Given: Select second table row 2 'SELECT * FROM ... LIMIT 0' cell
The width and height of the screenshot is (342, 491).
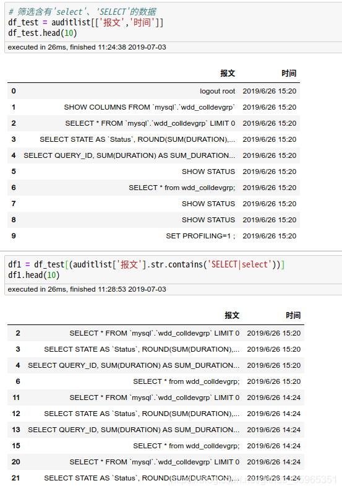Looking at the screenshot, I should (x=155, y=333).
